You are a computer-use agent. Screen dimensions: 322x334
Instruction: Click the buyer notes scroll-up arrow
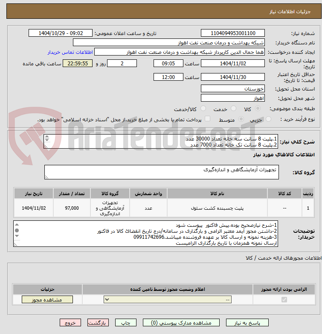pyautogui.click(x=17, y=225)
